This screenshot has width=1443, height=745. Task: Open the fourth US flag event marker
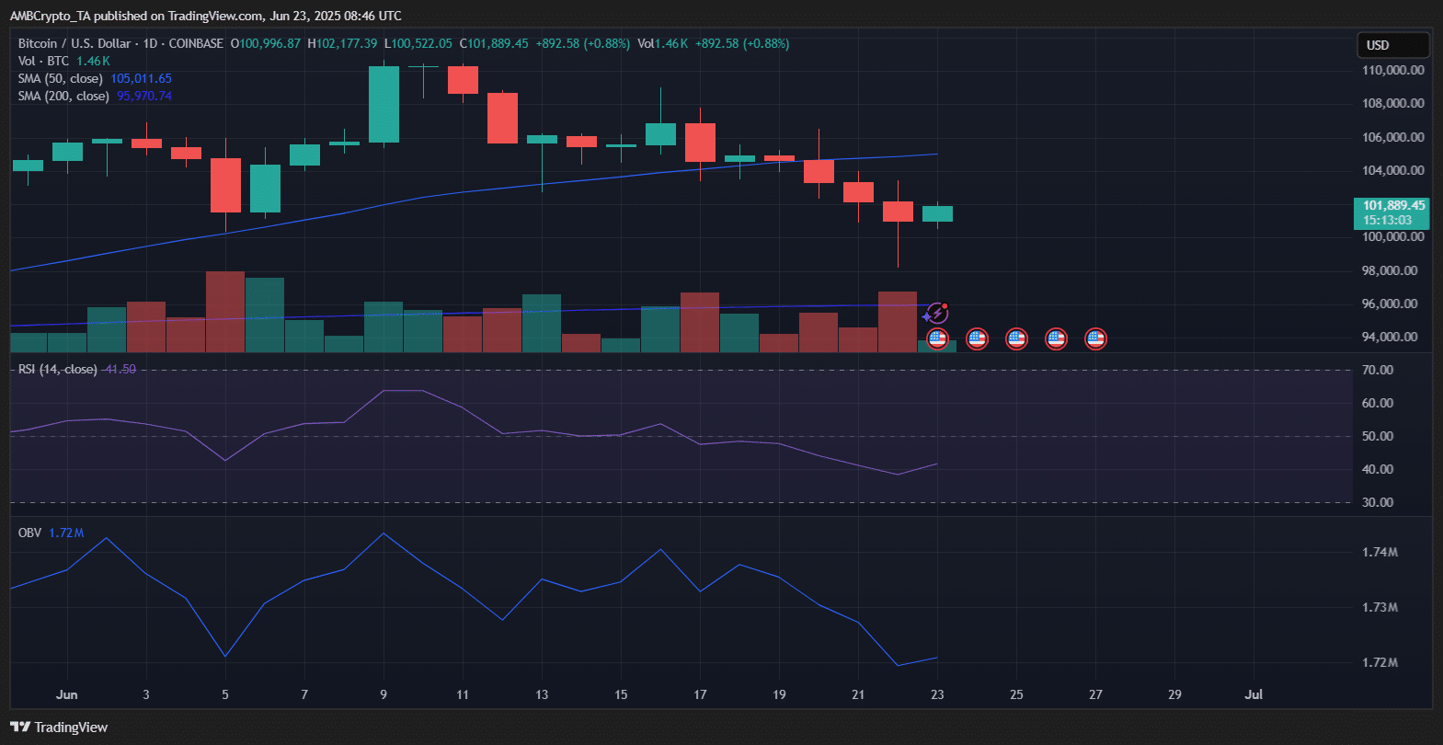pyautogui.click(x=1056, y=339)
